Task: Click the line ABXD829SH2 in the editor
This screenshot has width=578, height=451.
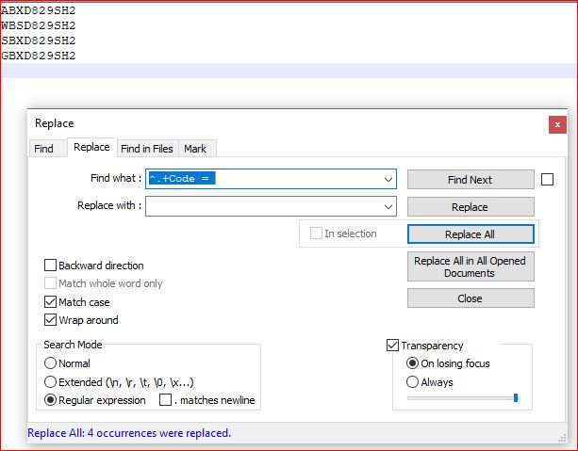Action: coord(39,10)
